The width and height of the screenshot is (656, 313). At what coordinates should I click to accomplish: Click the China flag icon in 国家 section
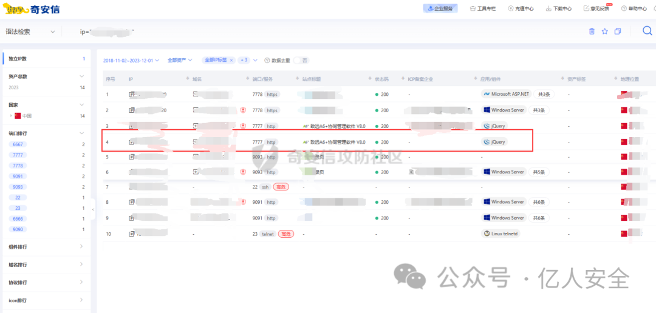click(18, 116)
